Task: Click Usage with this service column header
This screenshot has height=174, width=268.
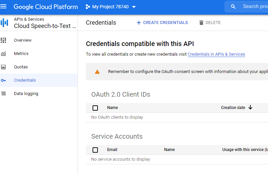Action: pos(245,150)
